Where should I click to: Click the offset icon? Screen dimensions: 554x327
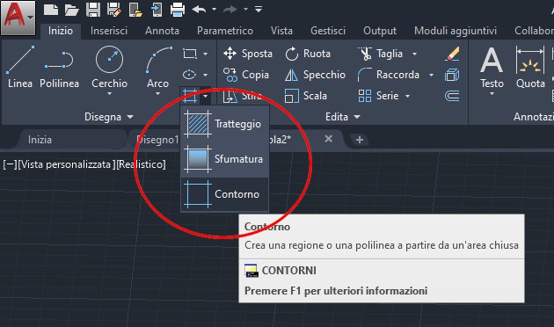(452, 96)
